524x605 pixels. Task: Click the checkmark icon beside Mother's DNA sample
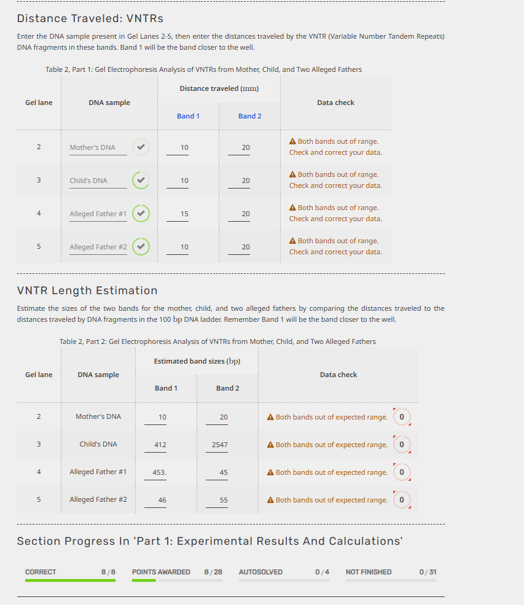pyautogui.click(x=141, y=147)
